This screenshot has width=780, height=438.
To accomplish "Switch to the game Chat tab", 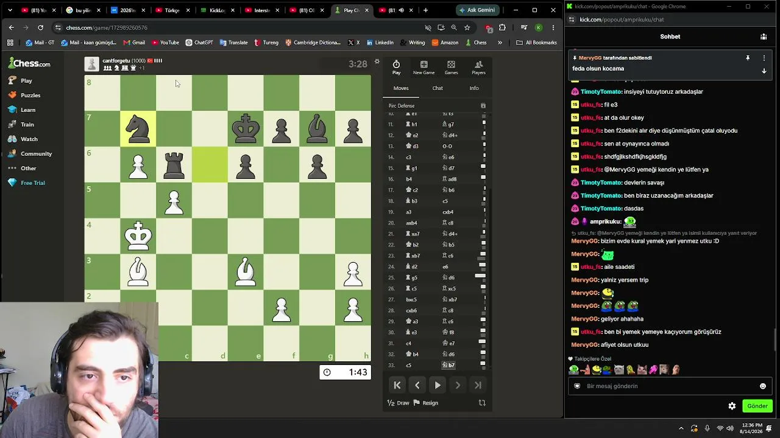I will click(438, 88).
